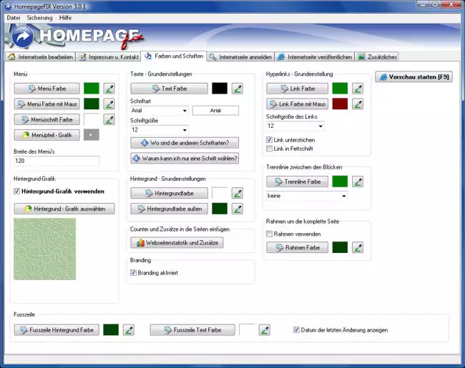The image size is (465, 368).
Task: Toggle Hintergrund-Grafik verwenden checkbox
Action: pyautogui.click(x=16, y=192)
